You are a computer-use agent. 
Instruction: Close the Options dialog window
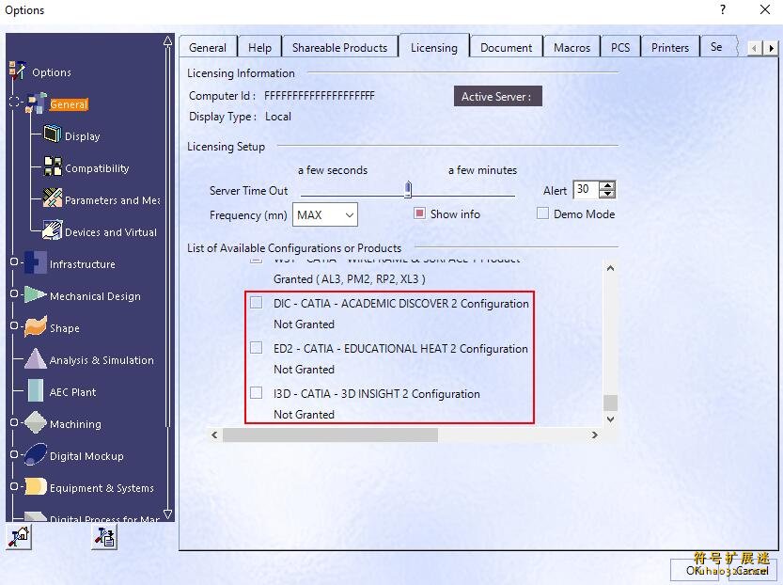click(x=764, y=9)
